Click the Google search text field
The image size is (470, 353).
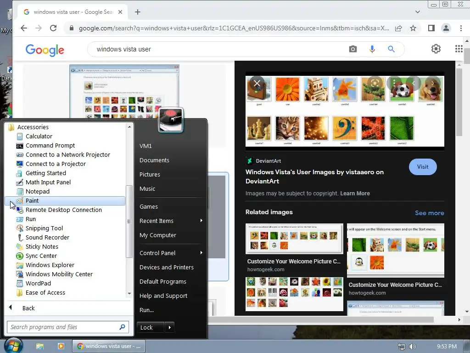tap(219, 49)
